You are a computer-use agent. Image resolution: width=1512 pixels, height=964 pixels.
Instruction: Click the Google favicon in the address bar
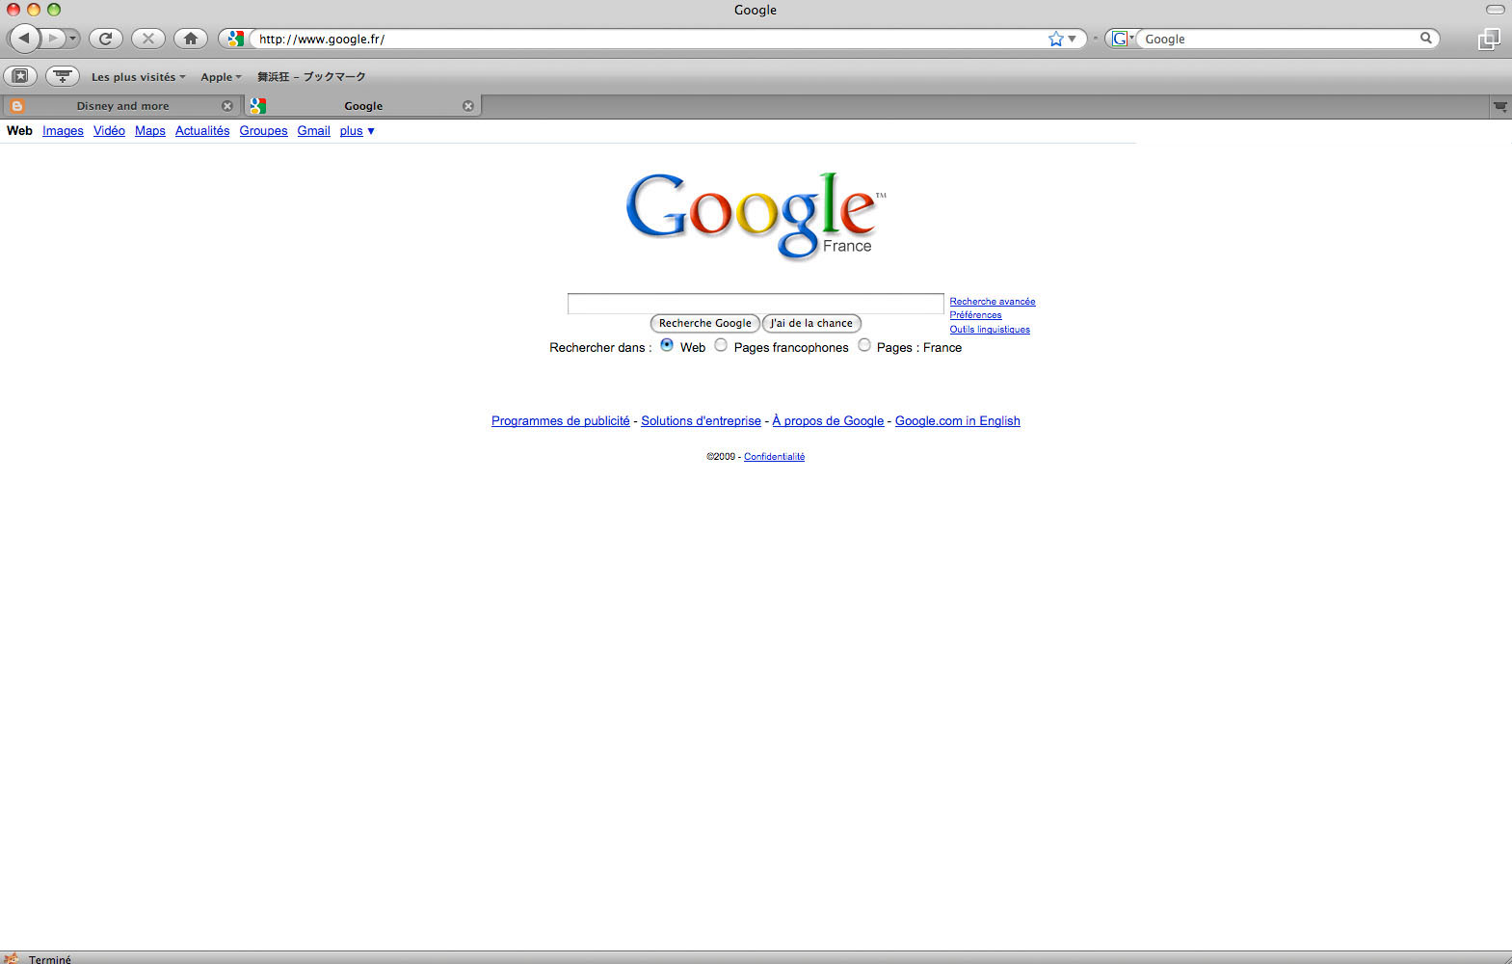pos(235,39)
